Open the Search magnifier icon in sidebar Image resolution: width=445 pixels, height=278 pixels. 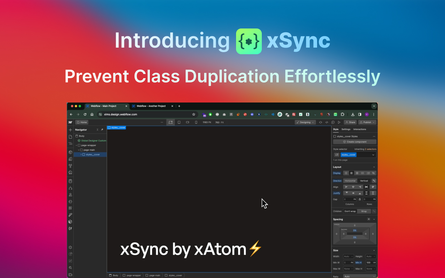70,268
